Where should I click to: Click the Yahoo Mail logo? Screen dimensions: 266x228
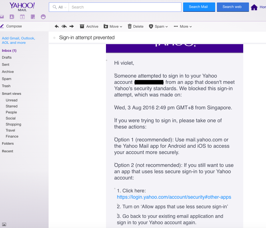[22, 7]
